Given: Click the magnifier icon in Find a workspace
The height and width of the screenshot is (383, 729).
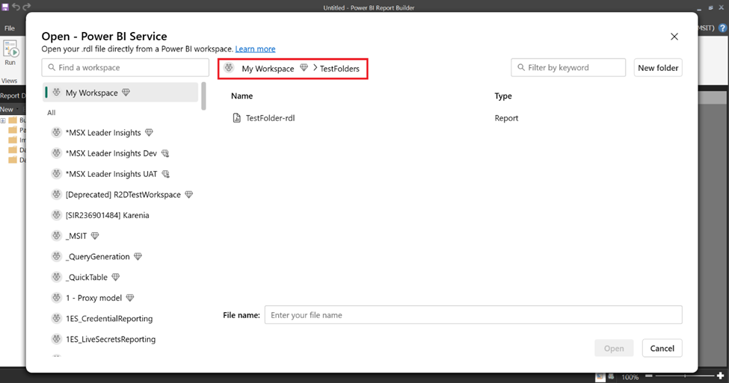Looking at the screenshot, I should tap(52, 67).
